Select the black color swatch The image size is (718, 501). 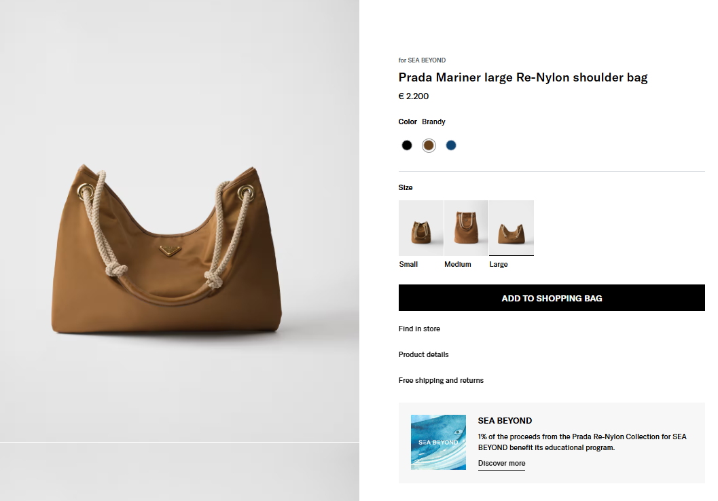tap(407, 145)
